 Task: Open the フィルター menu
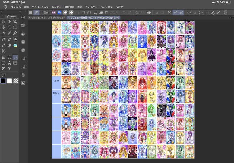tap(91, 7)
